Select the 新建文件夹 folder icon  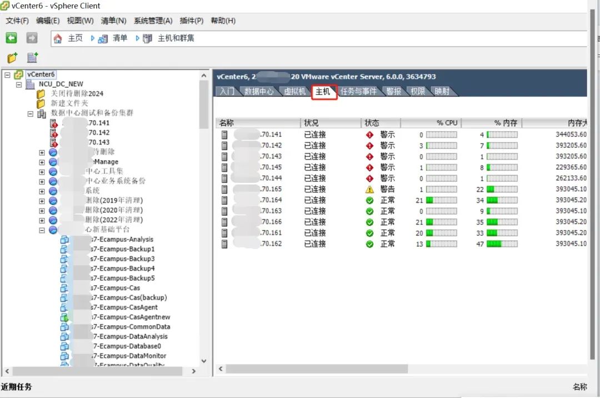[x=41, y=103]
